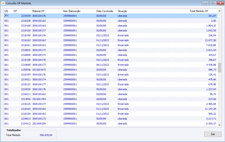Click the total value 12.977,58
The image size is (225, 142).
pyautogui.click(x=210, y=40)
